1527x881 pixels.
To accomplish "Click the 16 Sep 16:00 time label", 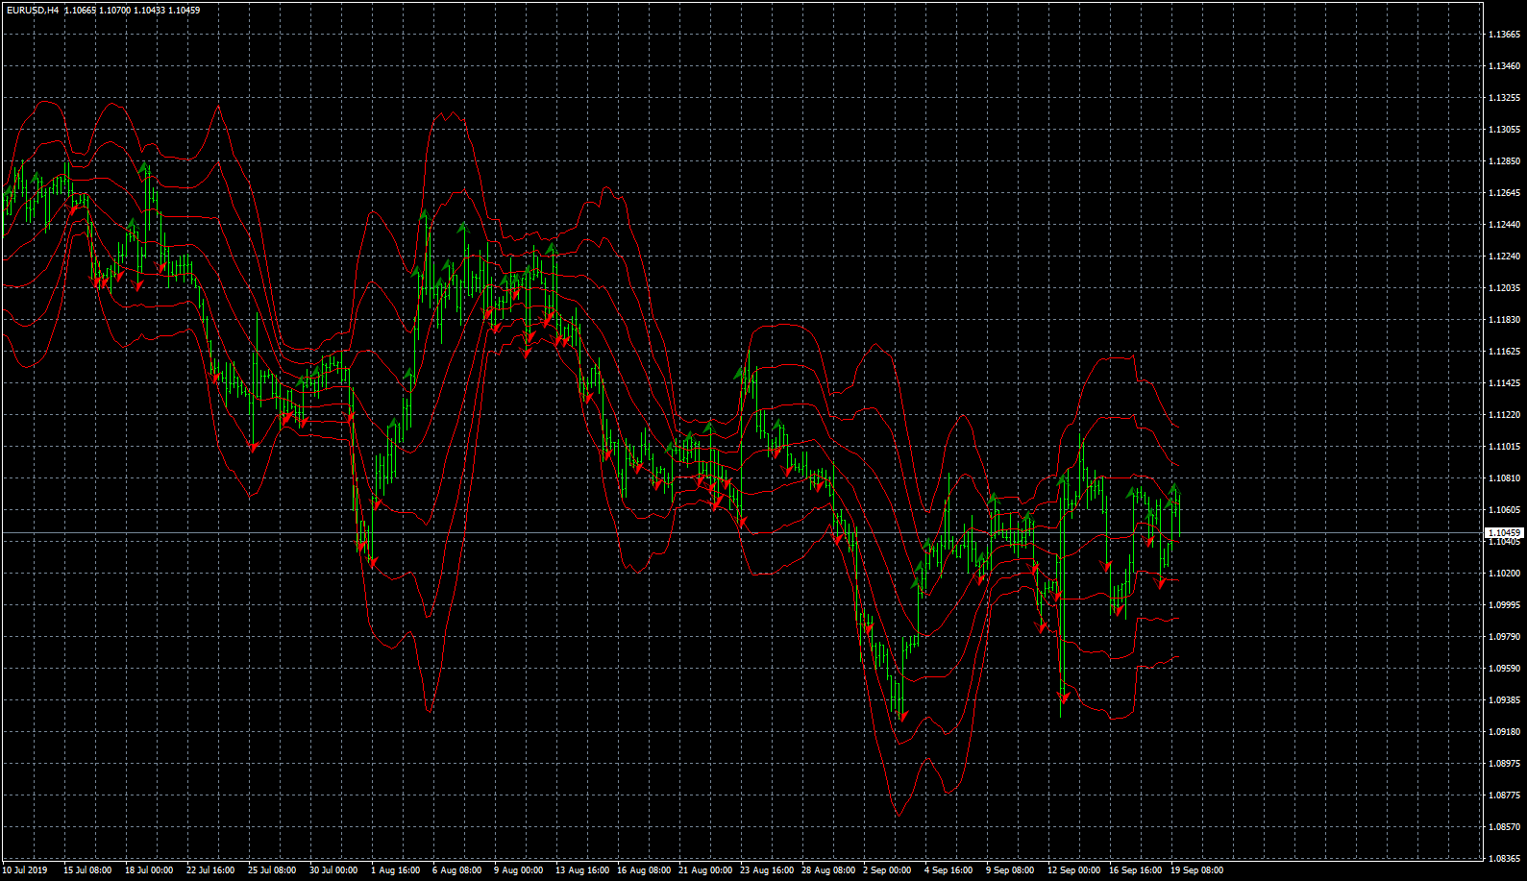I will point(1136,870).
